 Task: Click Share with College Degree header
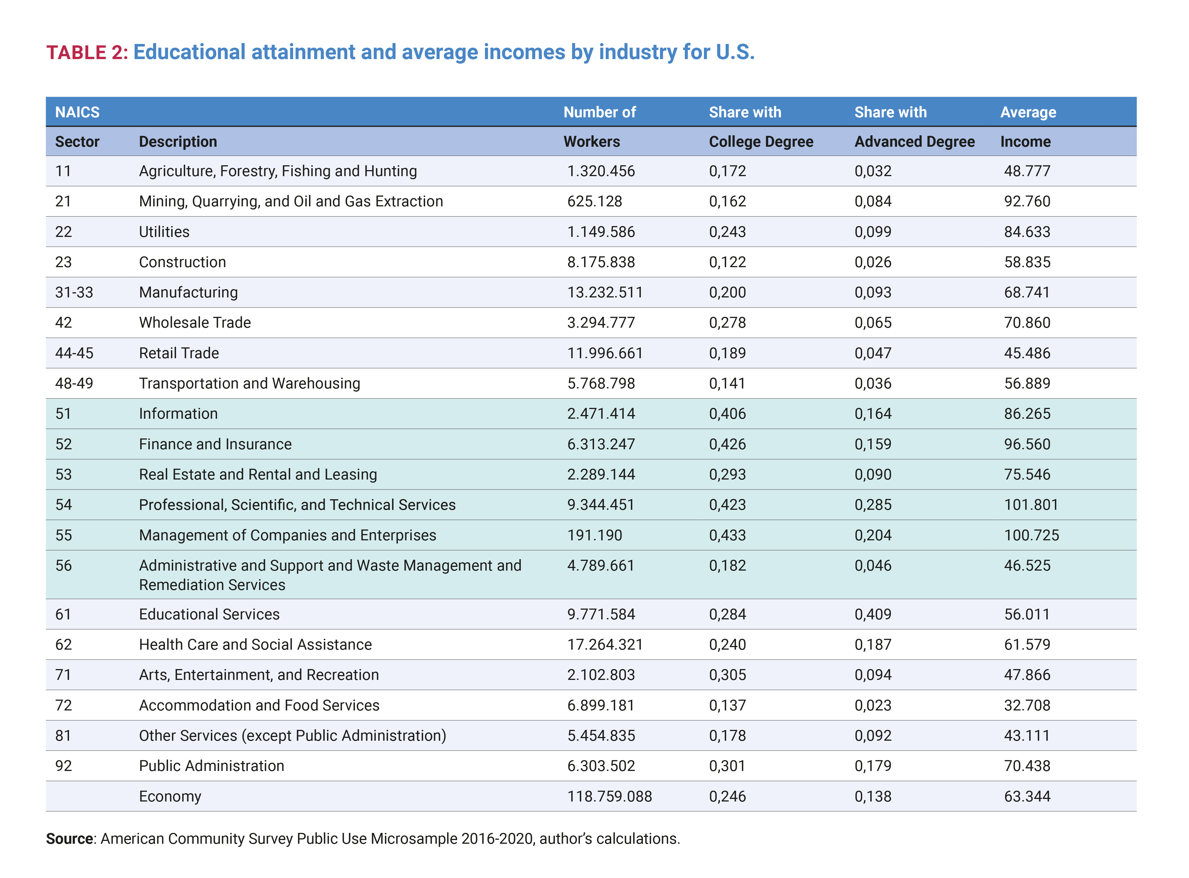pos(744,112)
